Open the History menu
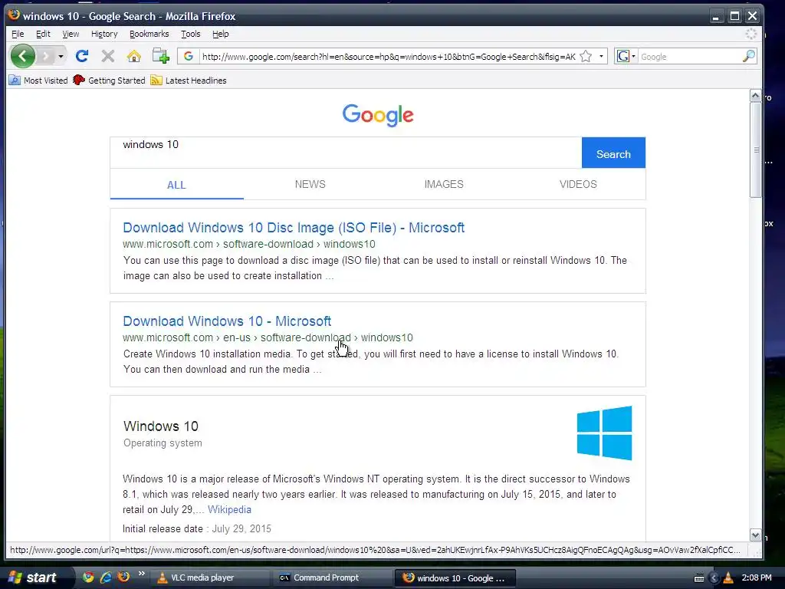This screenshot has height=589, width=785. pyautogui.click(x=104, y=34)
